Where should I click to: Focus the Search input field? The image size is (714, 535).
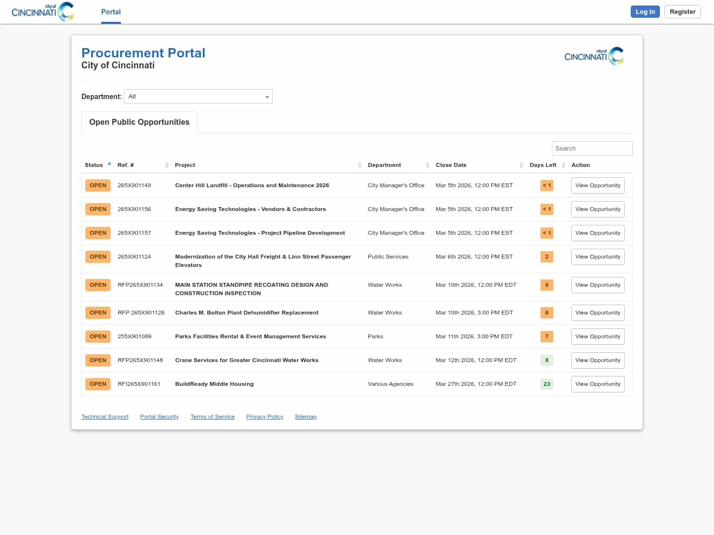coord(592,149)
